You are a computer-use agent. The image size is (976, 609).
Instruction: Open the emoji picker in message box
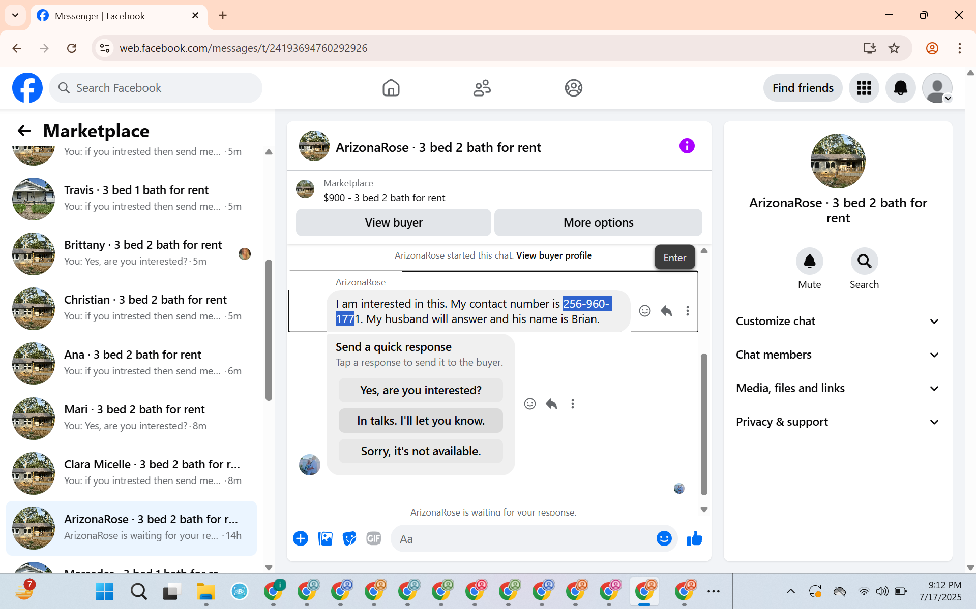point(664,538)
